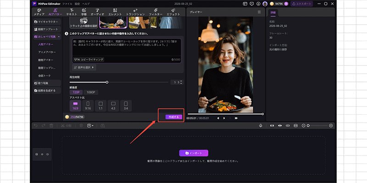Viewport: 367px width, 183px height.
Task: Click the player progress bar
Action: pyautogui.click(x=225, y=114)
